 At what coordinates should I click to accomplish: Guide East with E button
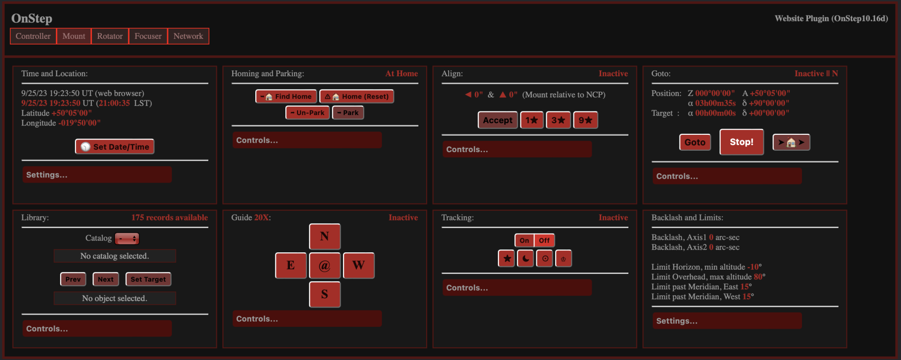[x=291, y=265]
